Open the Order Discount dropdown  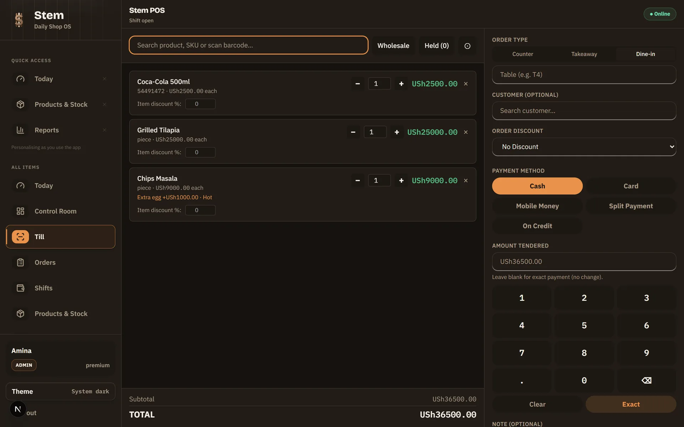pos(584,147)
